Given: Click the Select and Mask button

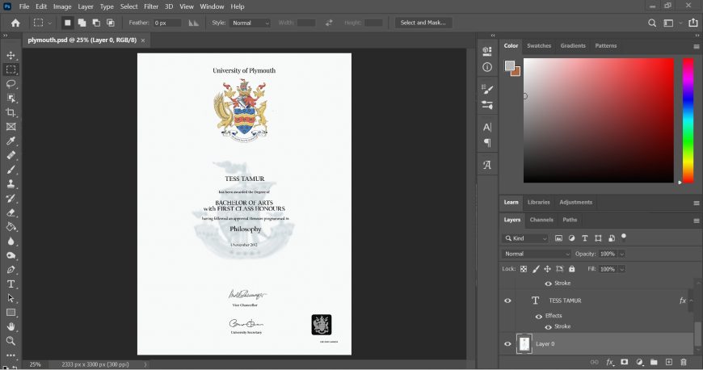Looking at the screenshot, I should coord(423,23).
